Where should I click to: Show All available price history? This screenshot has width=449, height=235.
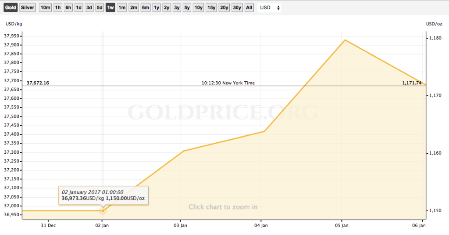pos(249,7)
